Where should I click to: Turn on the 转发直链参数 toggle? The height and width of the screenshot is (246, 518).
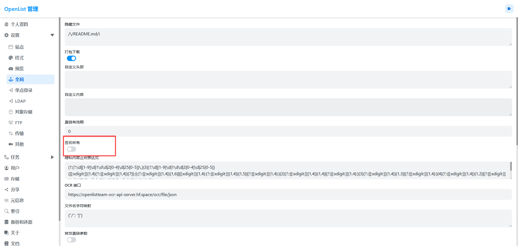71,240
